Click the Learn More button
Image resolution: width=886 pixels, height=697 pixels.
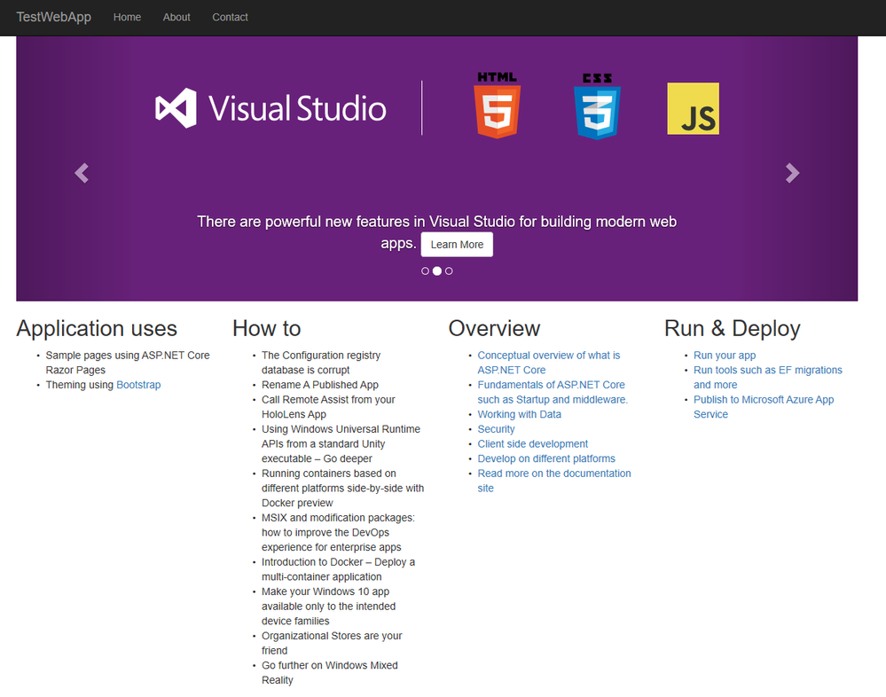click(x=457, y=245)
